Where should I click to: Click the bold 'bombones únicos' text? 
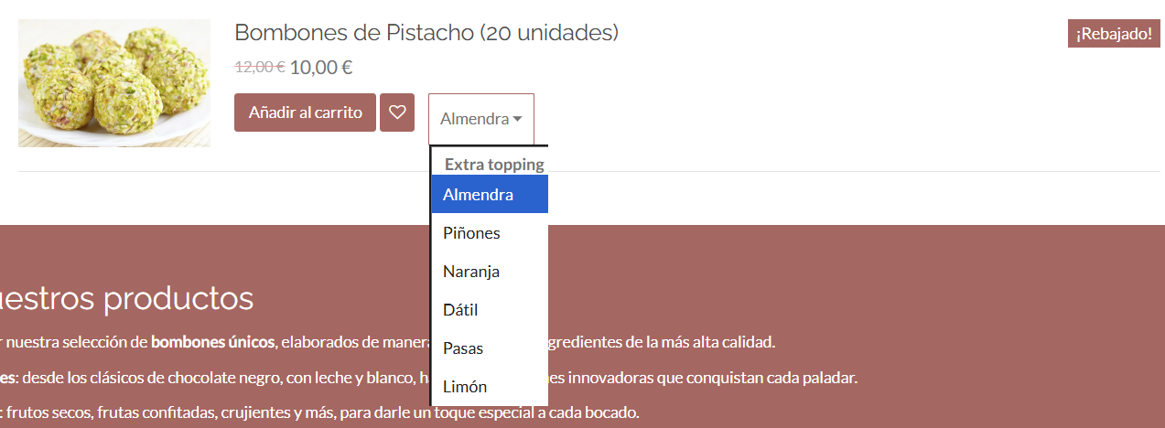coord(212,343)
